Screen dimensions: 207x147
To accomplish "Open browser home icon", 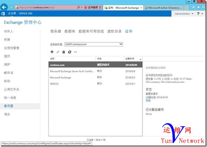I will point(194,7).
